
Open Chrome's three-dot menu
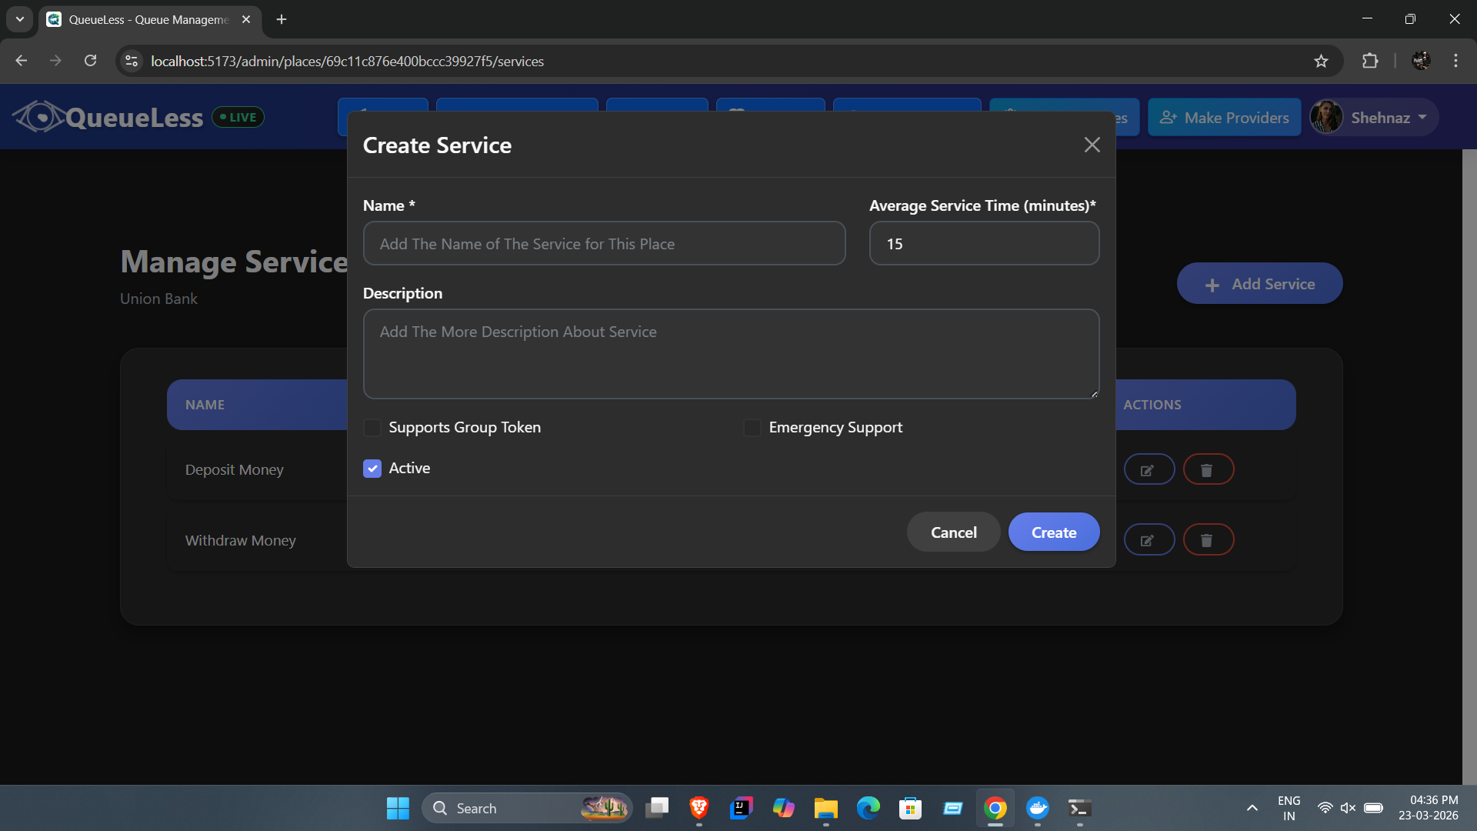[1455, 61]
